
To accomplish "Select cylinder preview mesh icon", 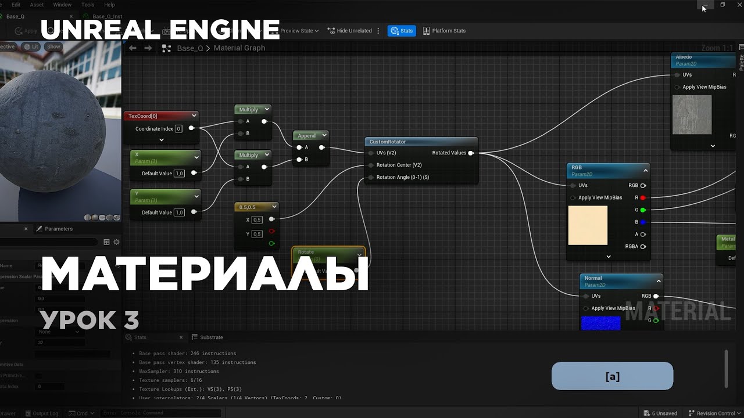I will coord(88,218).
